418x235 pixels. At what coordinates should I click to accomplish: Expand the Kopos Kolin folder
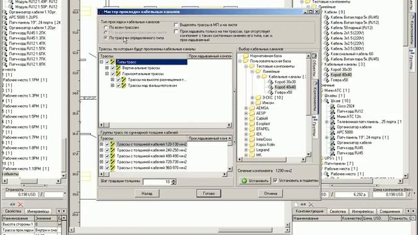(246, 145)
